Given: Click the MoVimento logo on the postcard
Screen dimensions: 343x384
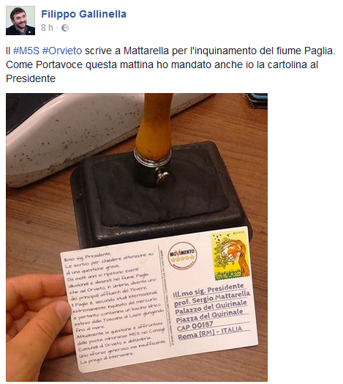Looking at the screenshot, I should [182, 256].
